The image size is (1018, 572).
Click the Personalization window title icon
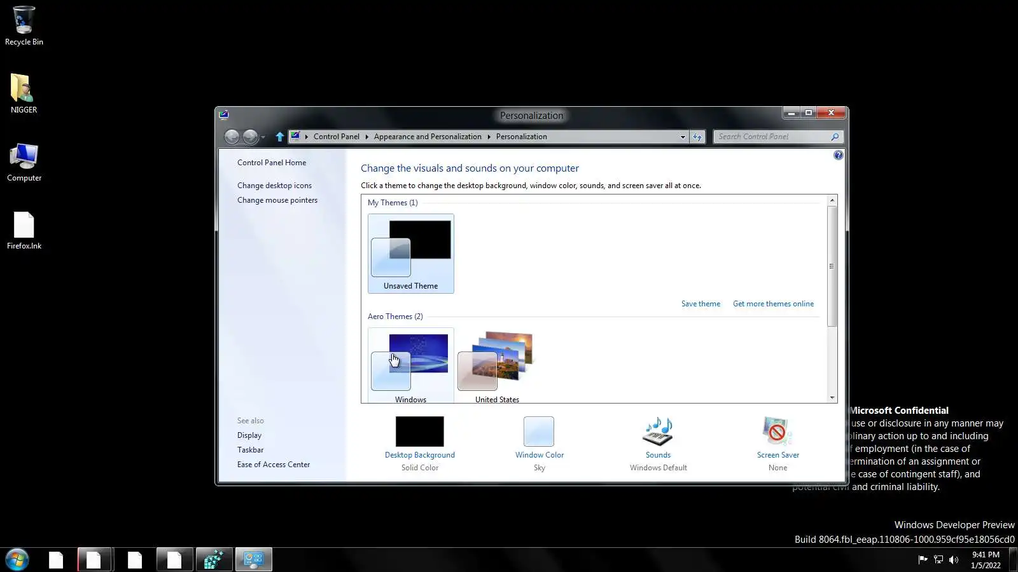click(x=223, y=115)
